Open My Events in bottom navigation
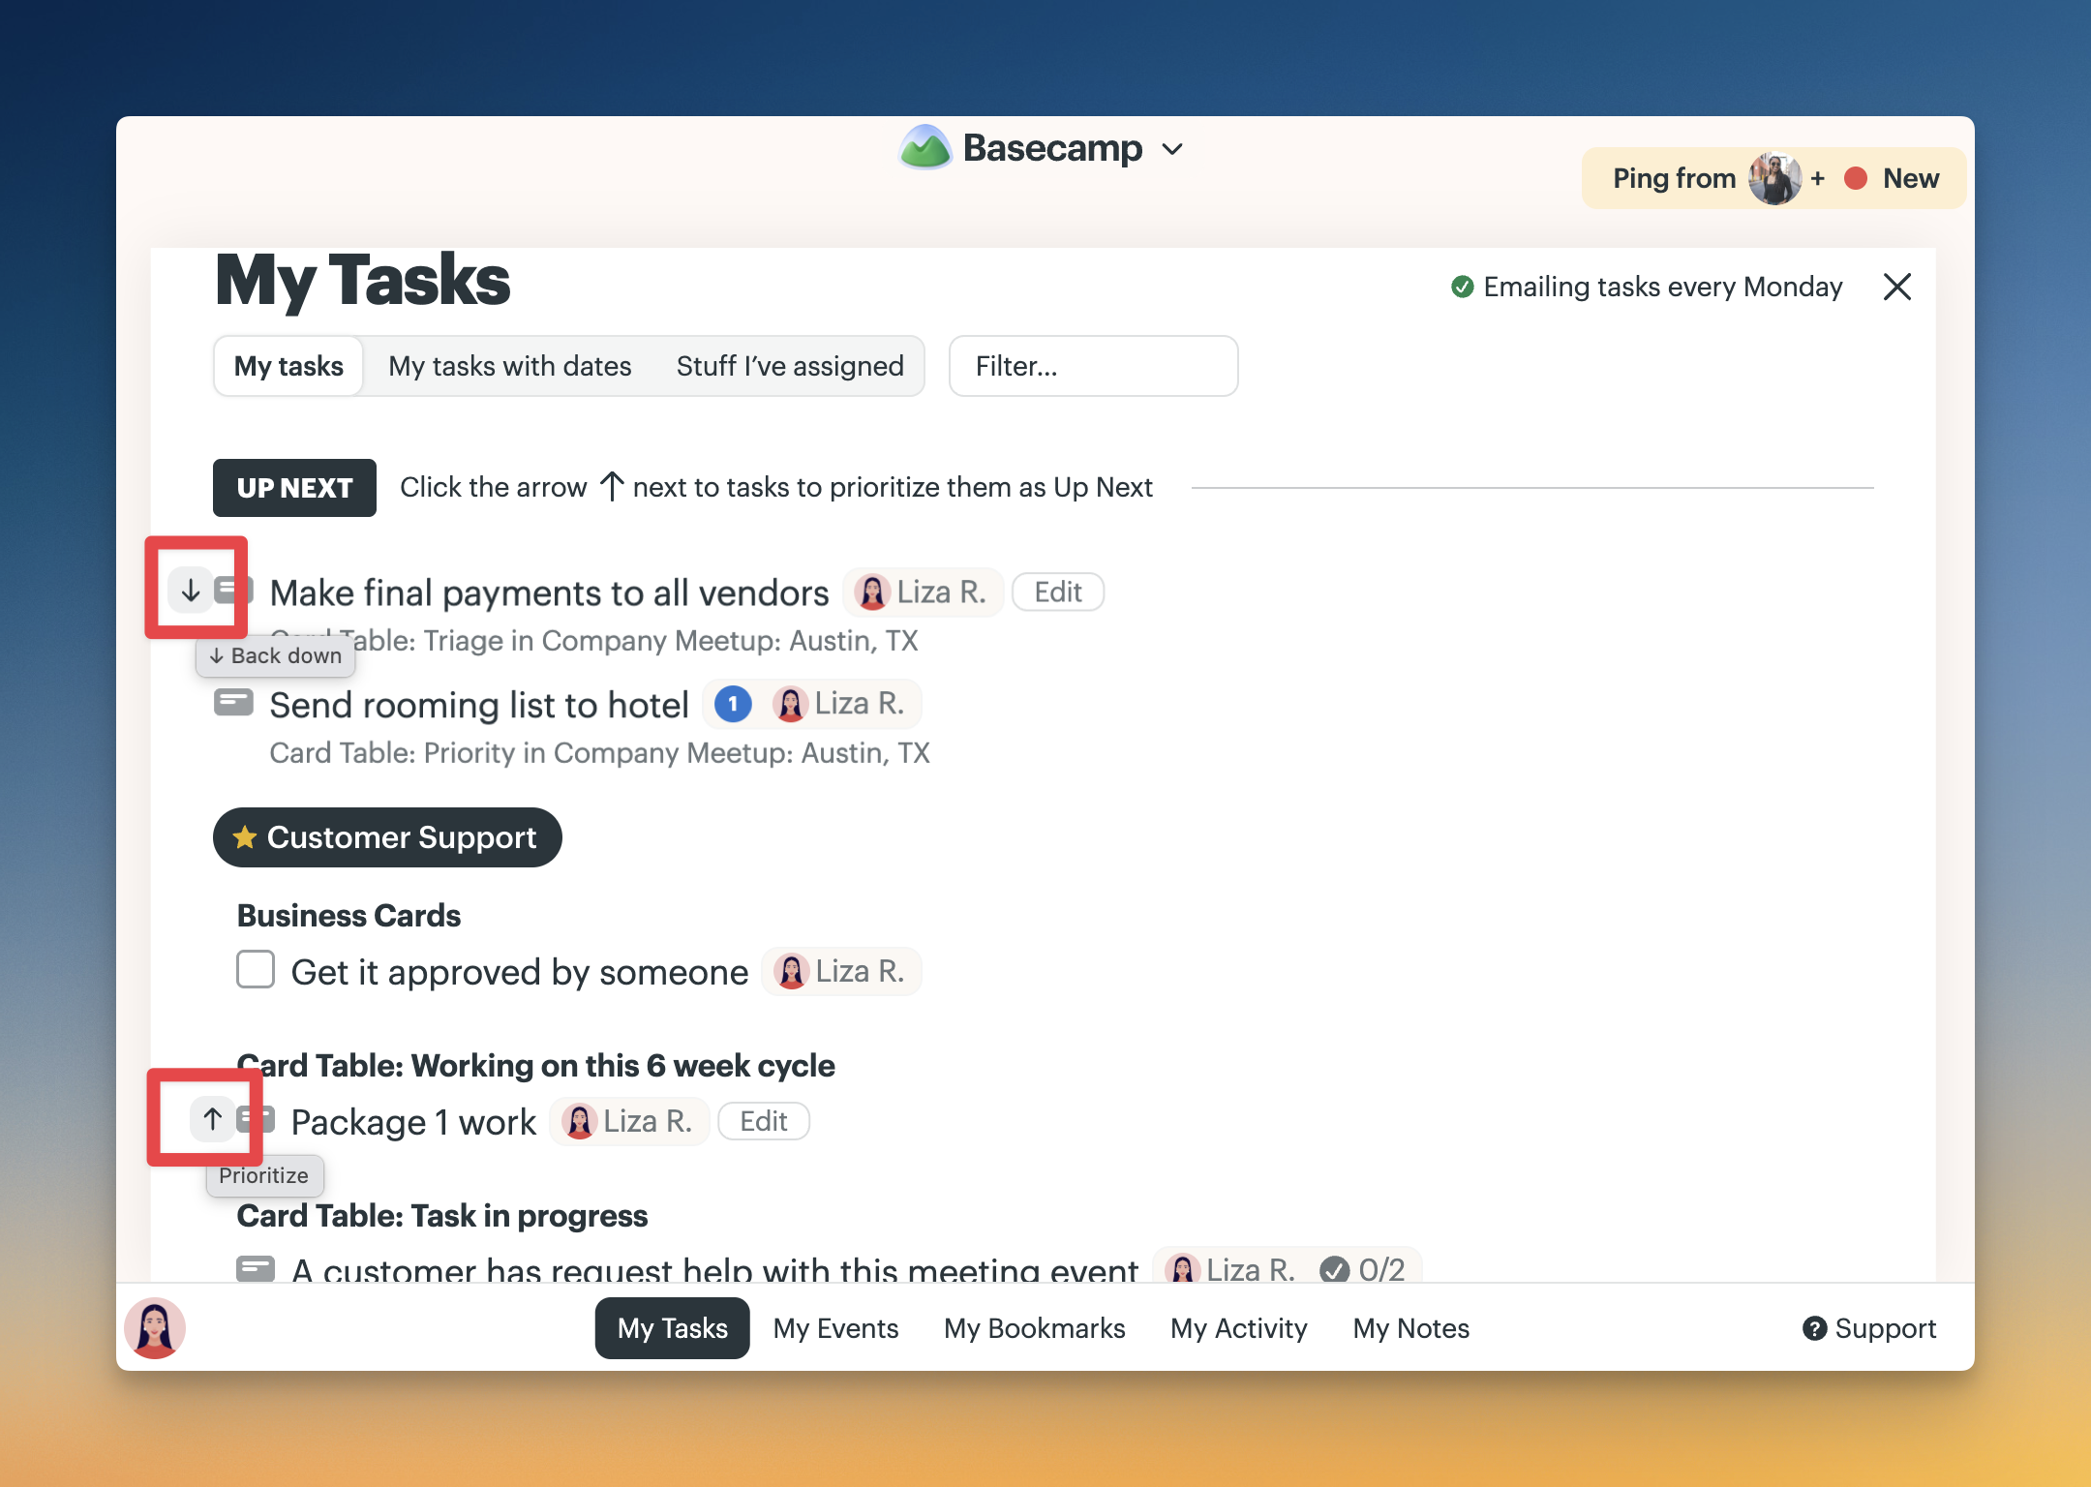2091x1487 pixels. click(x=835, y=1328)
